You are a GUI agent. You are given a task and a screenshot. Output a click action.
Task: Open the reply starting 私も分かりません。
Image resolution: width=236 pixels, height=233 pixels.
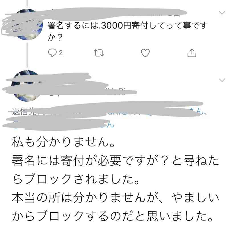pos(63,142)
